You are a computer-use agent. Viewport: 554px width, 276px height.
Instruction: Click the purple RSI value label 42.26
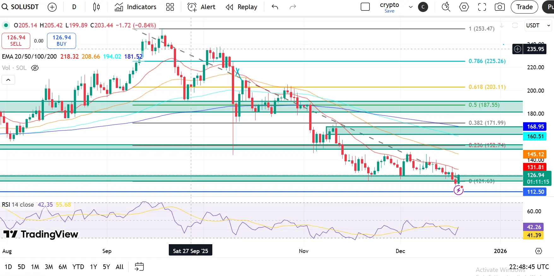point(534,227)
